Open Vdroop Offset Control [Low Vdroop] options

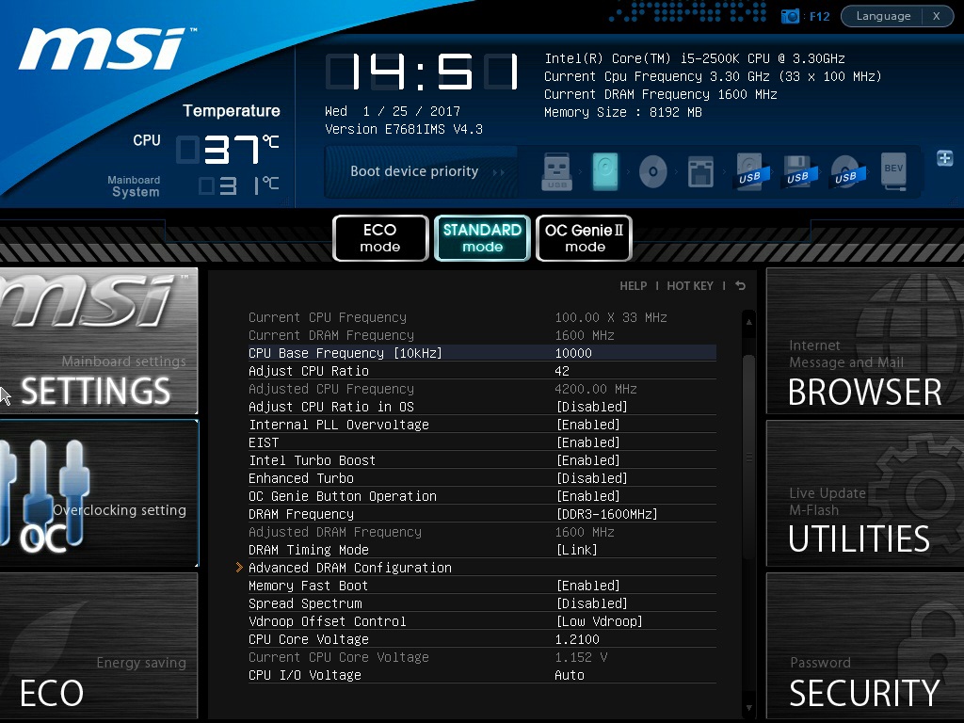600,621
